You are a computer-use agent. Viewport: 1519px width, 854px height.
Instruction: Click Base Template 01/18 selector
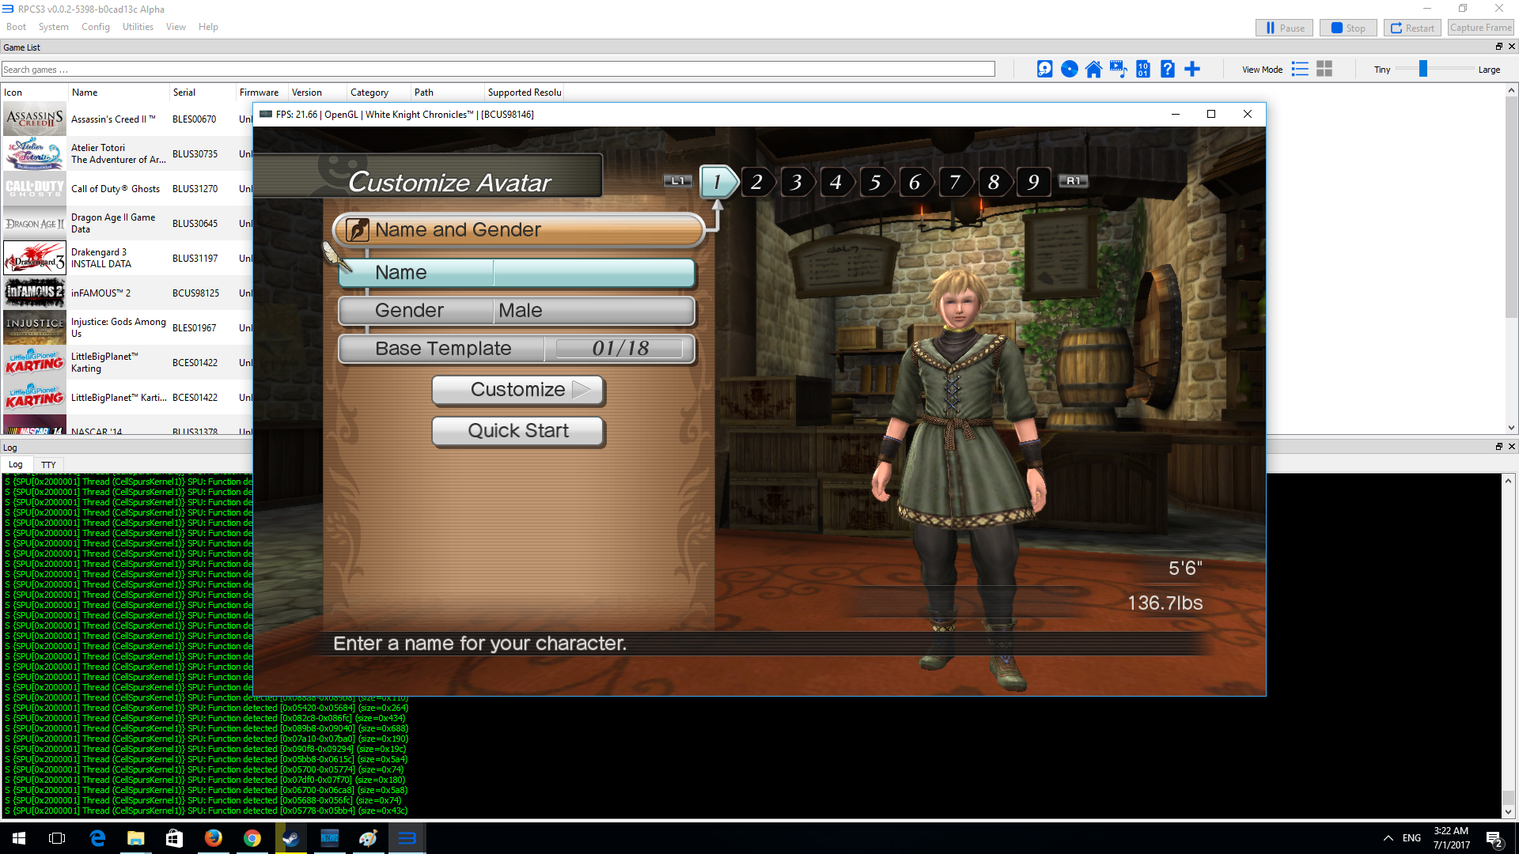tap(517, 349)
